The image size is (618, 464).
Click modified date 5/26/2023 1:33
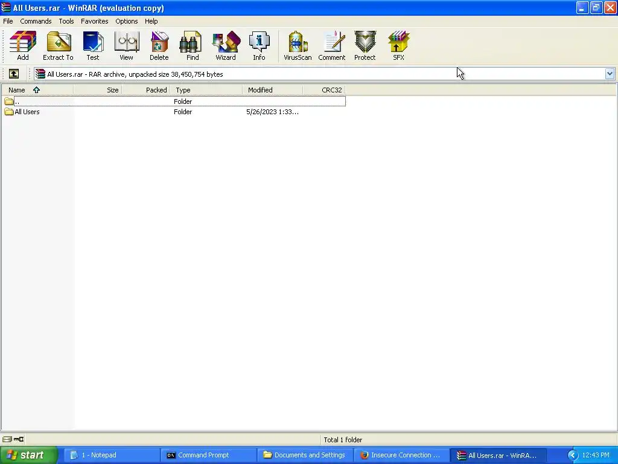[x=272, y=112]
